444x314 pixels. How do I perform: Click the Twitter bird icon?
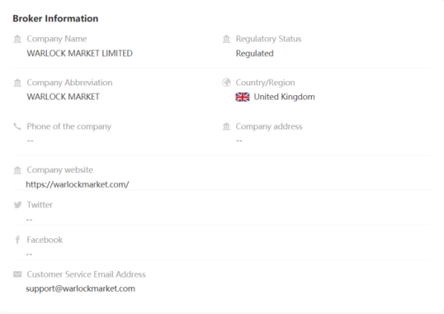click(18, 205)
